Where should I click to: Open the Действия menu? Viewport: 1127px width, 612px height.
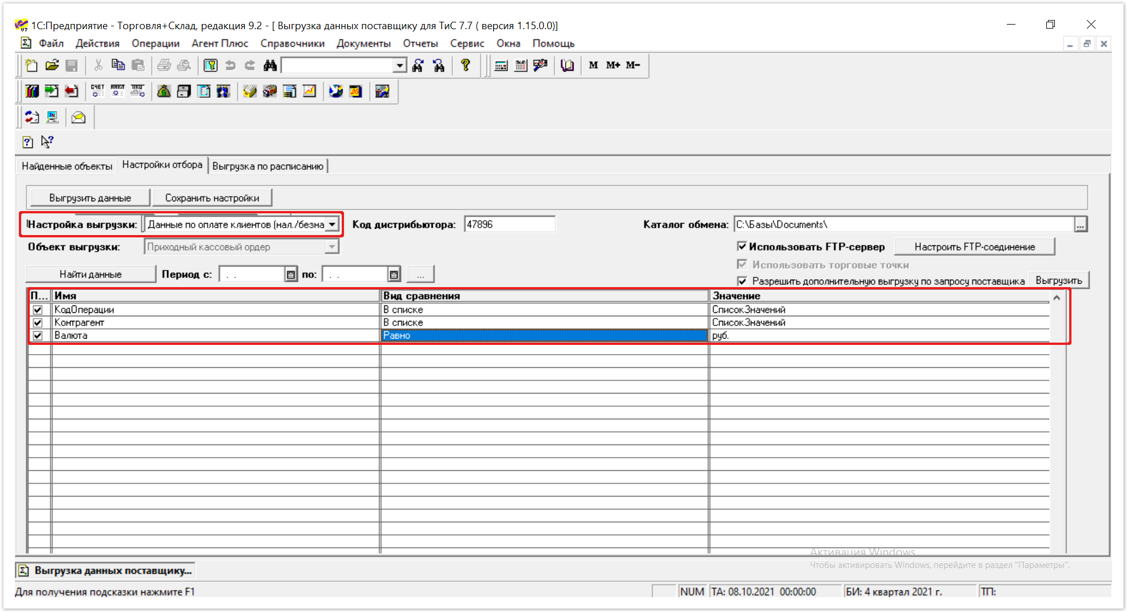[x=97, y=43]
